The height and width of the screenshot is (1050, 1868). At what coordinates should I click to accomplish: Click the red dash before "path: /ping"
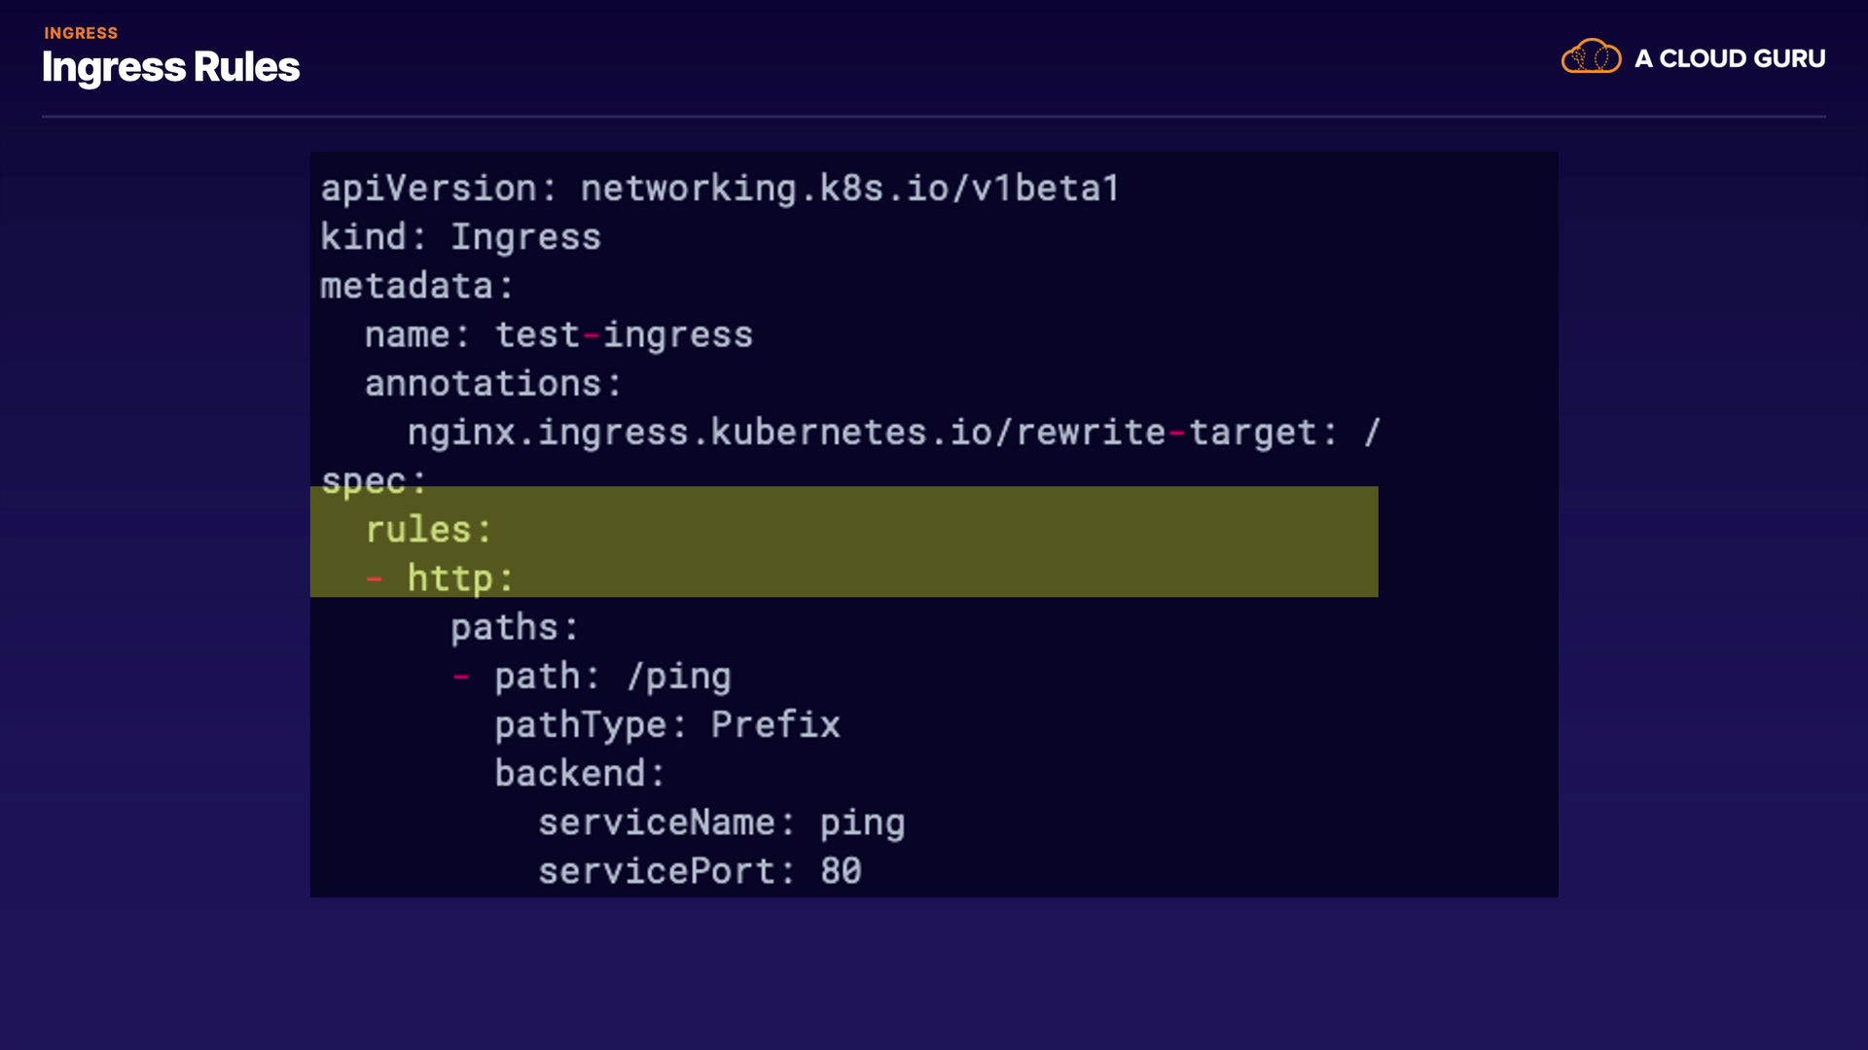[x=461, y=677]
